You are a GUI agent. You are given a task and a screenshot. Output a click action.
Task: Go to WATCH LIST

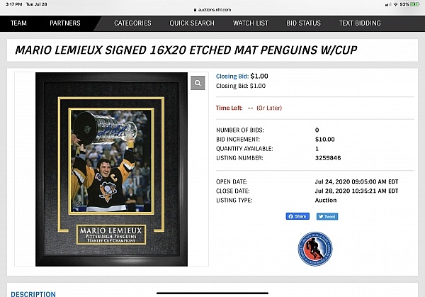[x=251, y=23]
